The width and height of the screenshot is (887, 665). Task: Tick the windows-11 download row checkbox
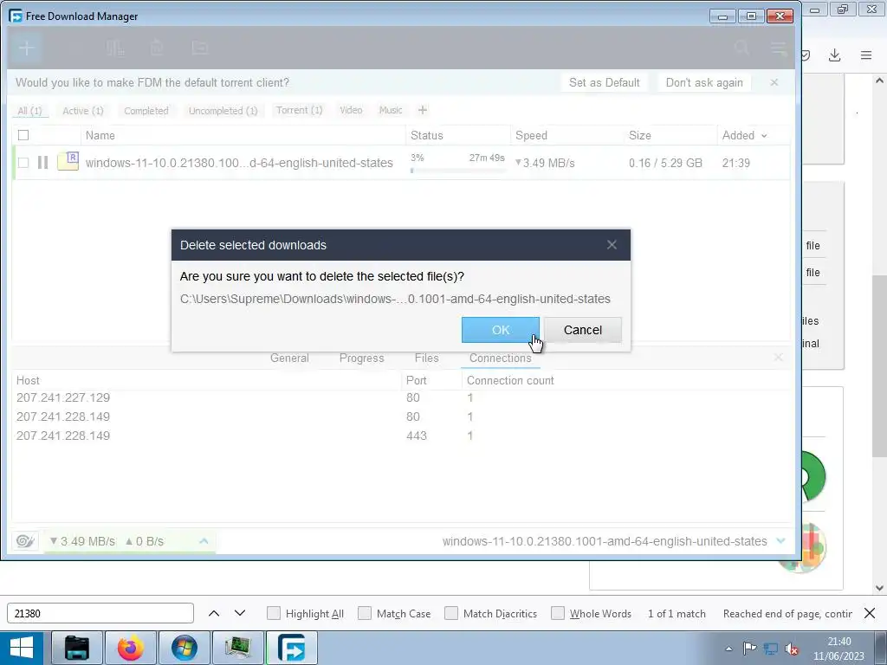point(23,163)
